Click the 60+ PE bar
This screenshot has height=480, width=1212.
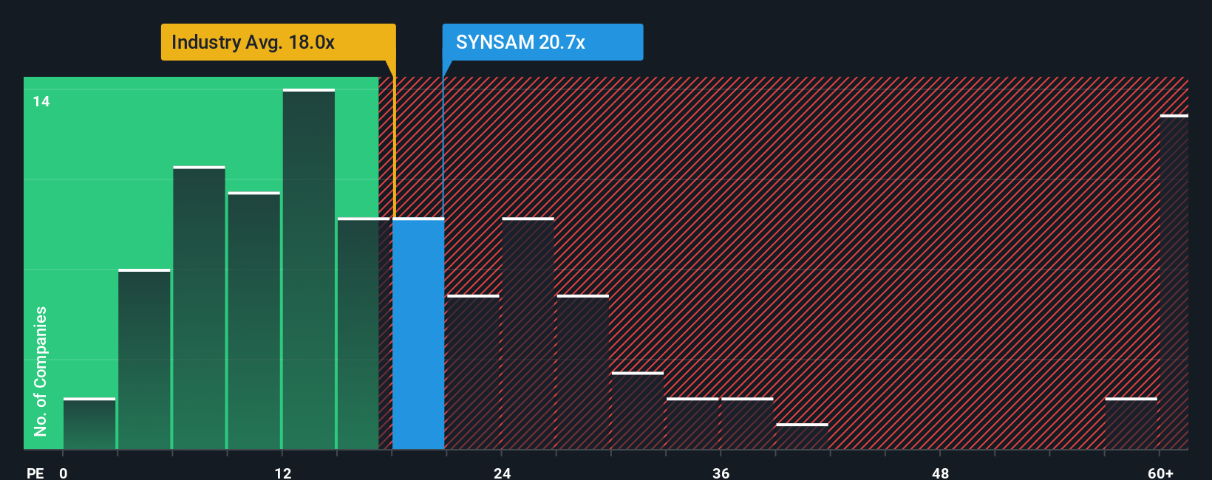1174,282
